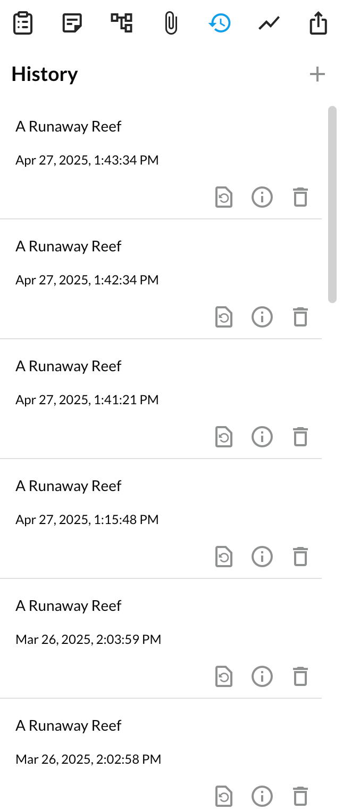This screenshot has height=809, width=343.
Task: Show info for the 1:42:34 PM snapshot
Action: coord(262,317)
